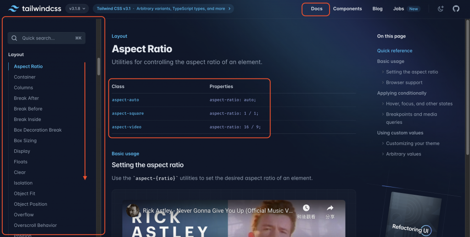
Task: Click the page scrollbar at far right
Action: [467, 88]
